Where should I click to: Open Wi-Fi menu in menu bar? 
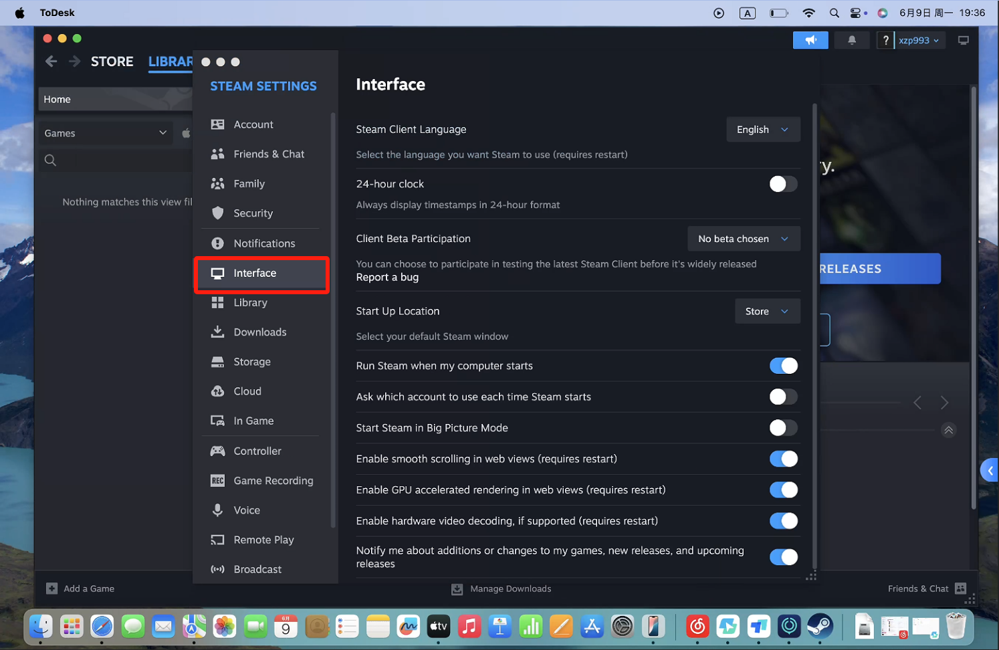(x=809, y=13)
